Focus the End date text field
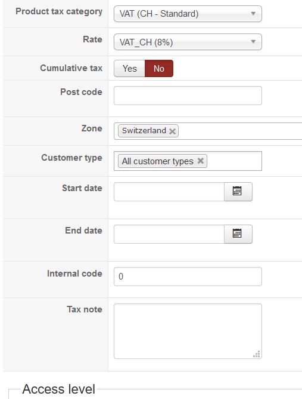 click(x=169, y=234)
